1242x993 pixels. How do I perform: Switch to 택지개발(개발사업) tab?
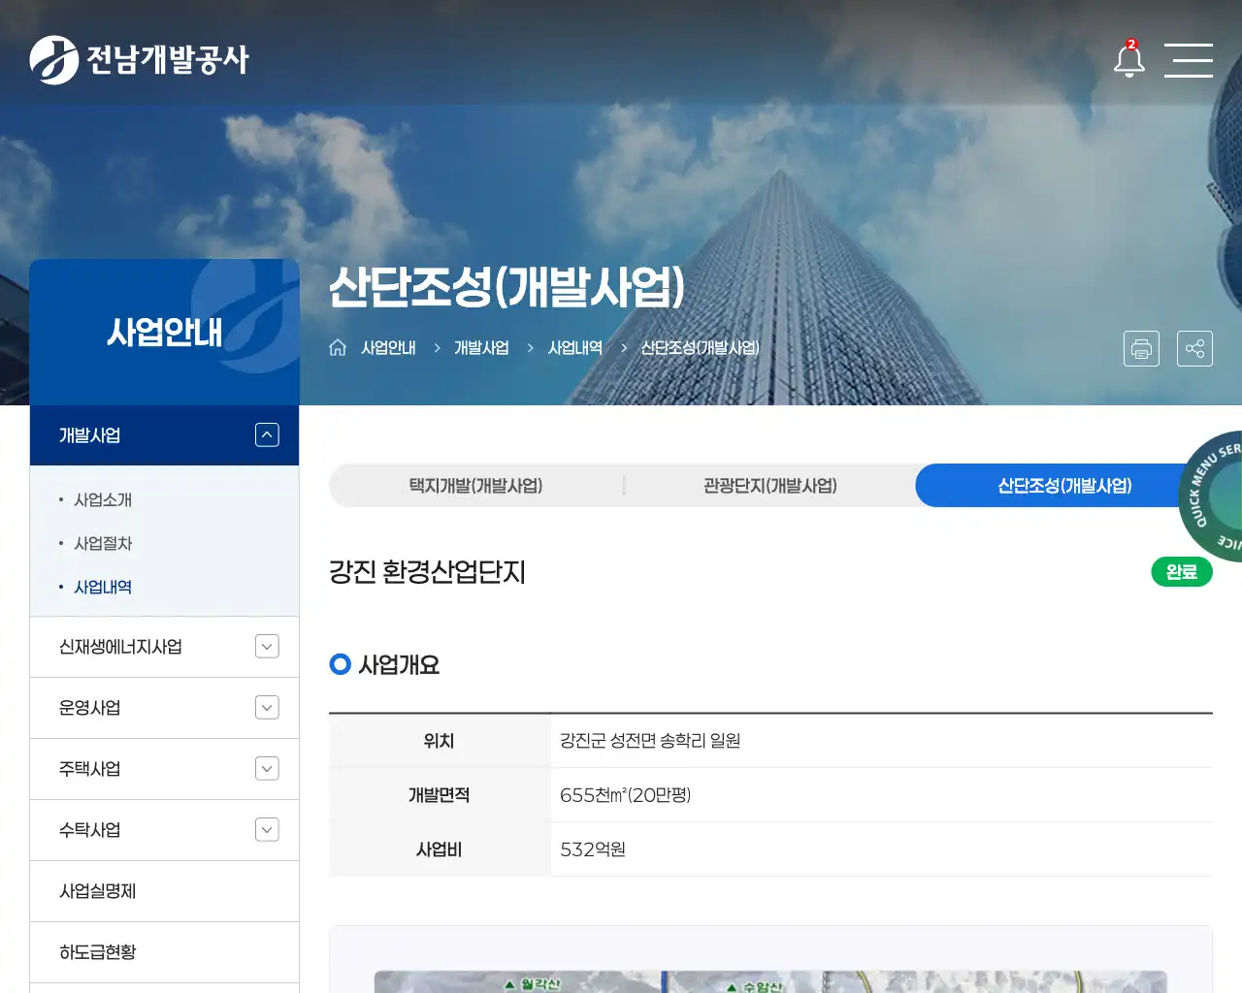pyautogui.click(x=475, y=486)
